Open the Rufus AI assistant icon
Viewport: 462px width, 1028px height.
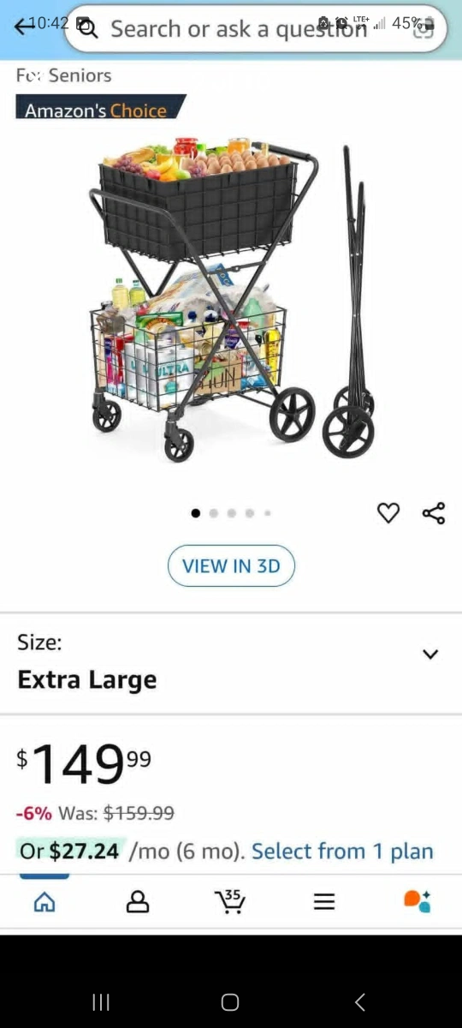coord(418,901)
